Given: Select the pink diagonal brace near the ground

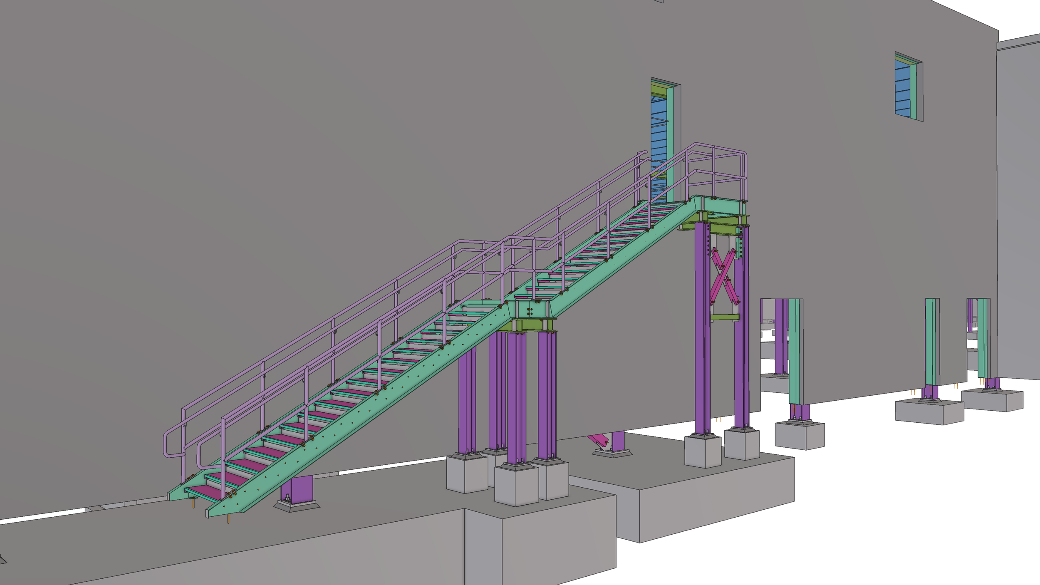Looking at the screenshot, I should 598,439.
